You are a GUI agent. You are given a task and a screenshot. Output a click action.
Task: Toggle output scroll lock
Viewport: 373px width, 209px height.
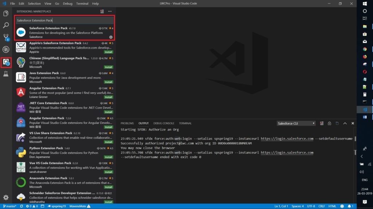coord(329,123)
